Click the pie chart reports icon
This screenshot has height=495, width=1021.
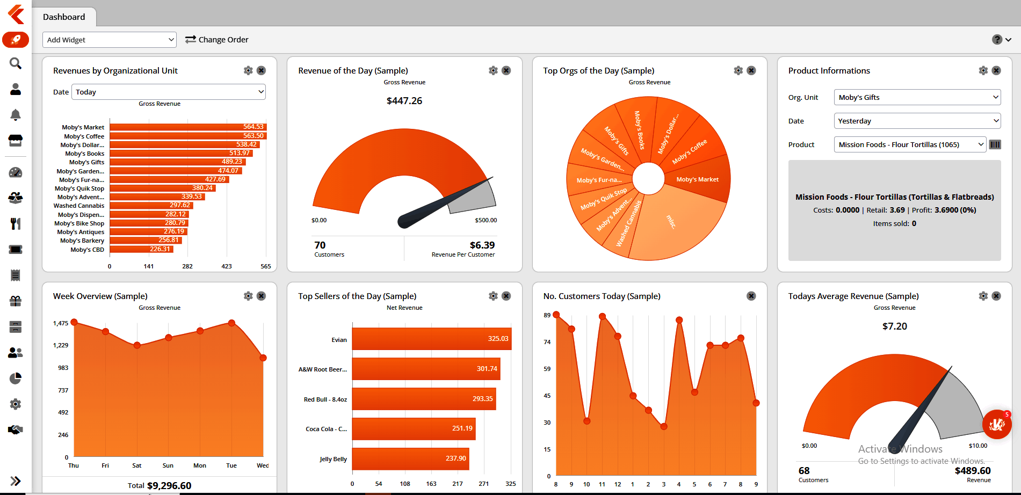(x=16, y=378)
